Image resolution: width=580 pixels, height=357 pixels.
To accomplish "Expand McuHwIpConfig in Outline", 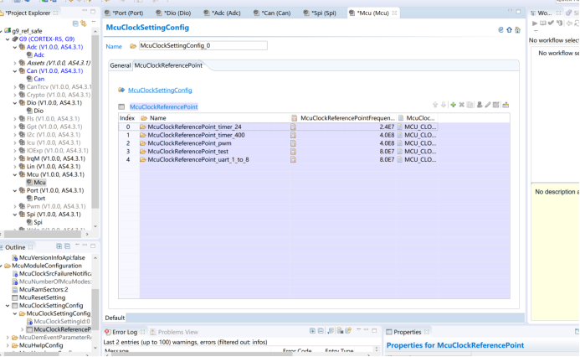I will click(x=8, y=345).
